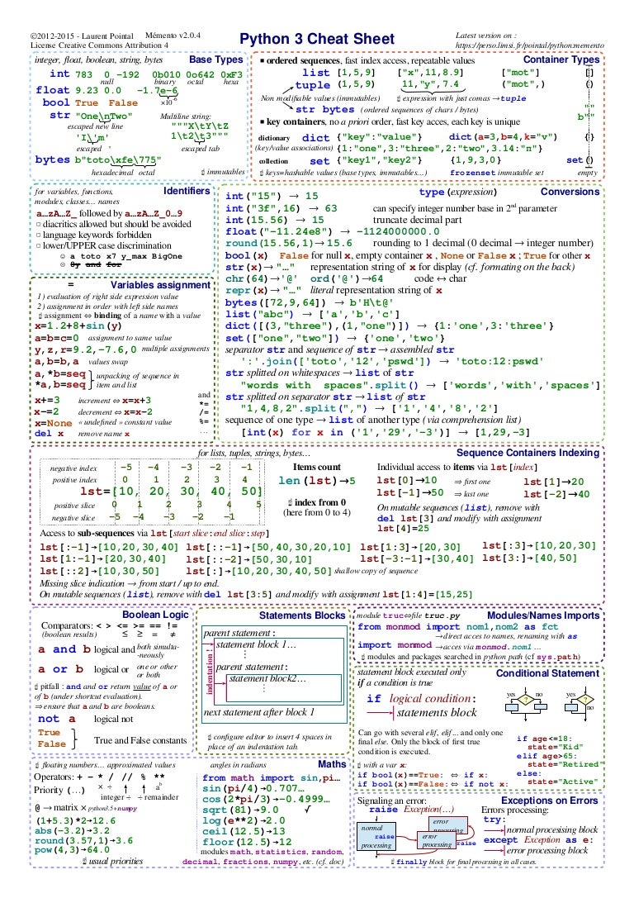This screenshot has width=634, height=898.
Task: Check the 'lower/UPPER case discrimination' bullet box
Action: 38,245
